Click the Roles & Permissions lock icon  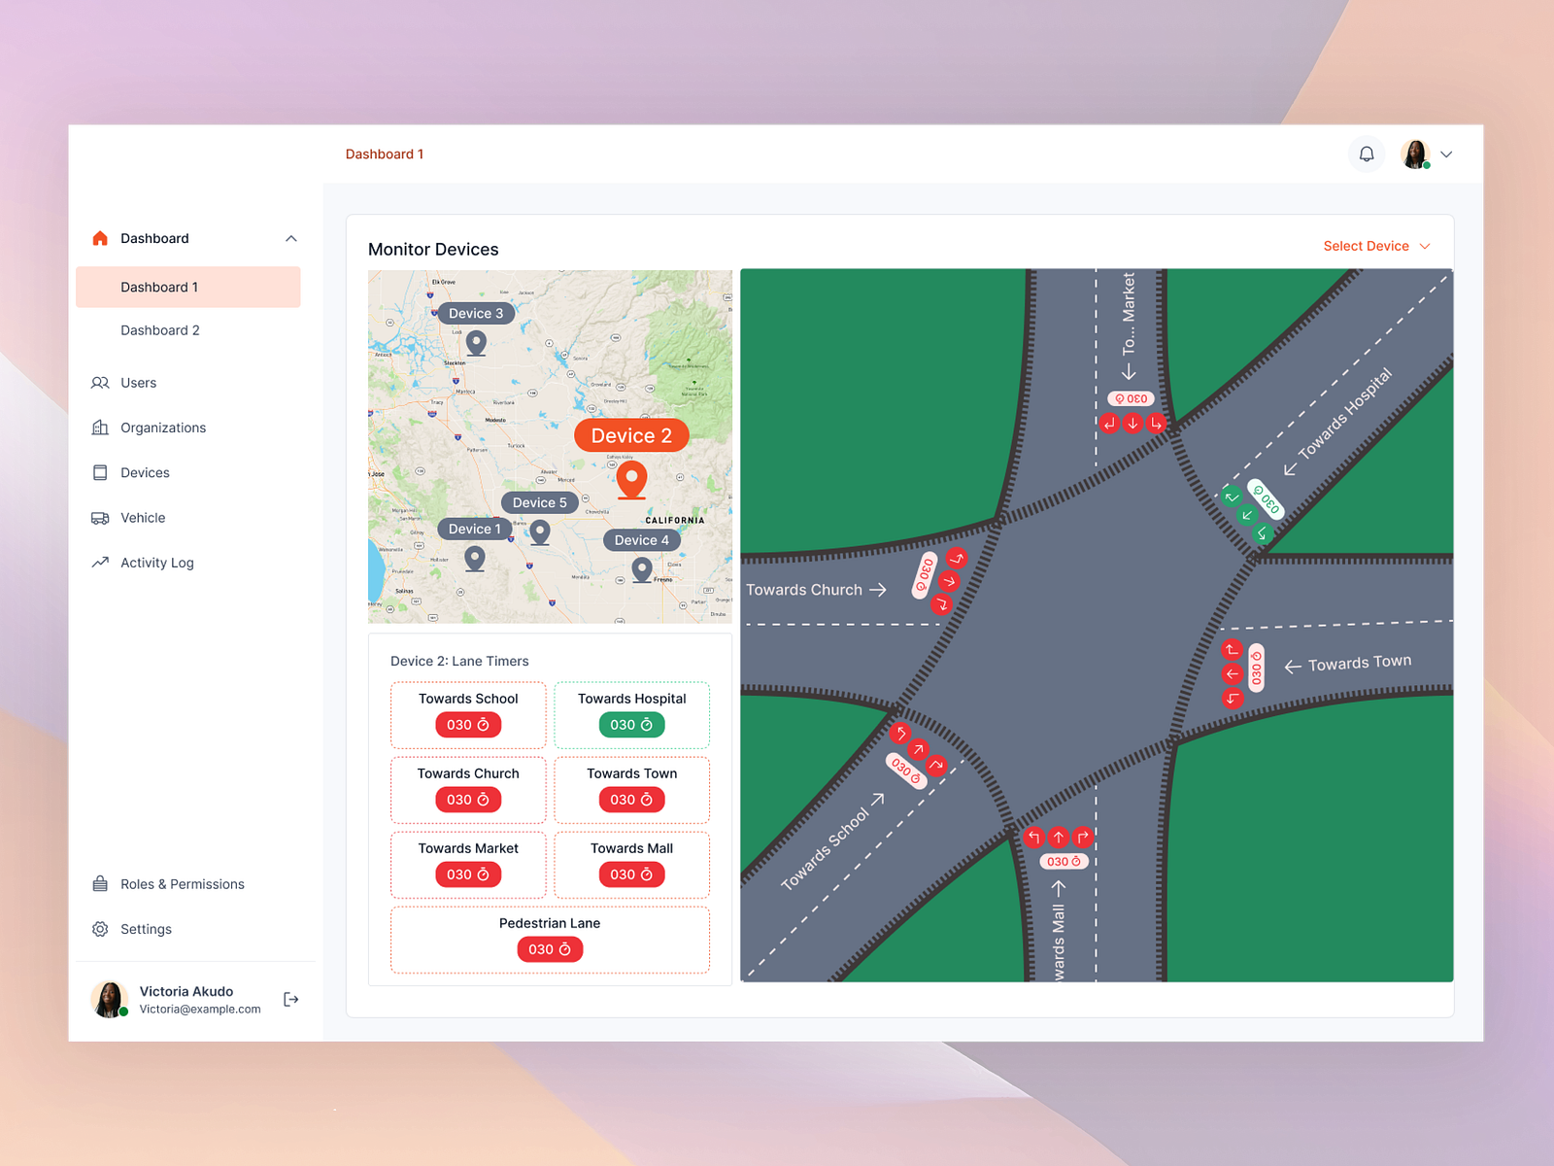tap(100, 883)
